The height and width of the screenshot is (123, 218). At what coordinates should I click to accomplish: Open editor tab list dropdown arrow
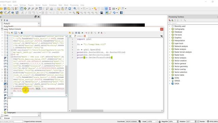click(161, 36)
